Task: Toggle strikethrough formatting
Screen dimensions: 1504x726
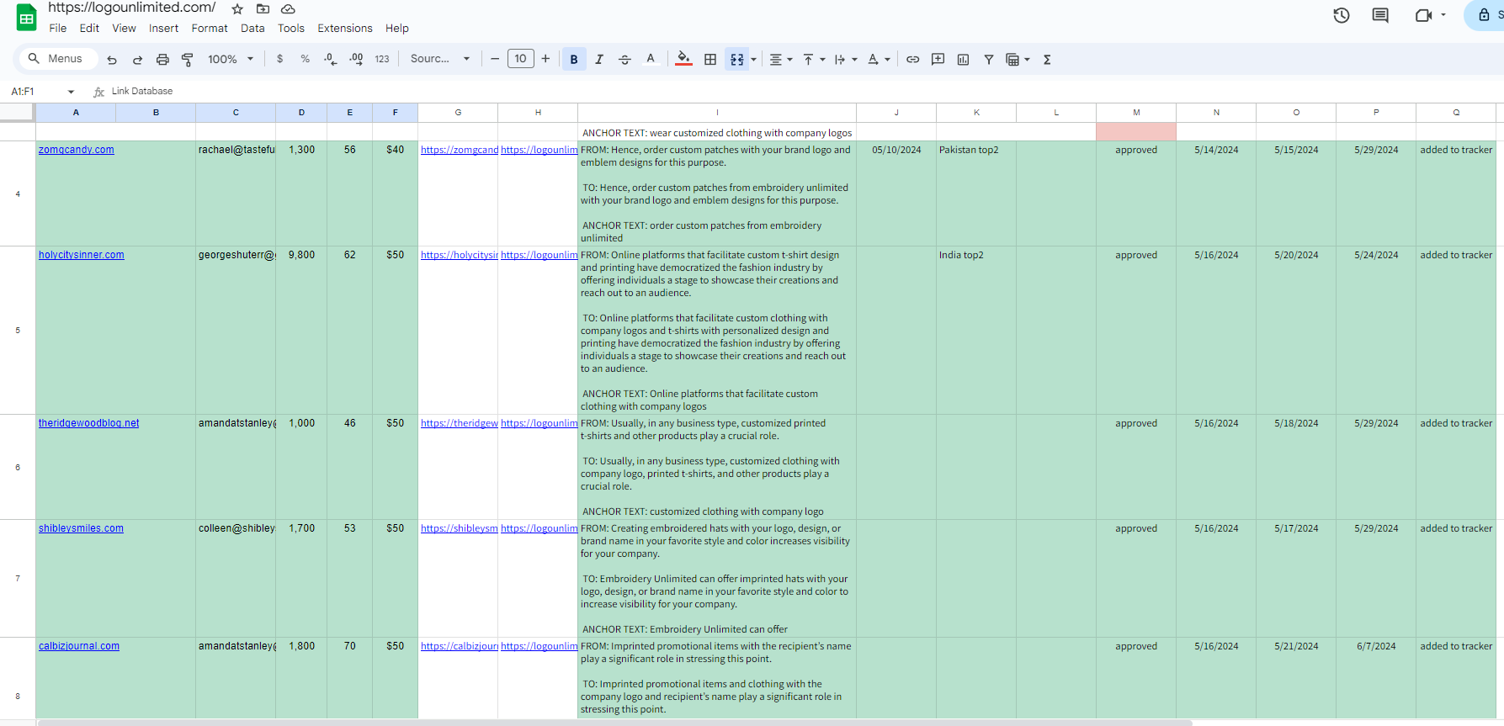Action: (x=624, y=59)
